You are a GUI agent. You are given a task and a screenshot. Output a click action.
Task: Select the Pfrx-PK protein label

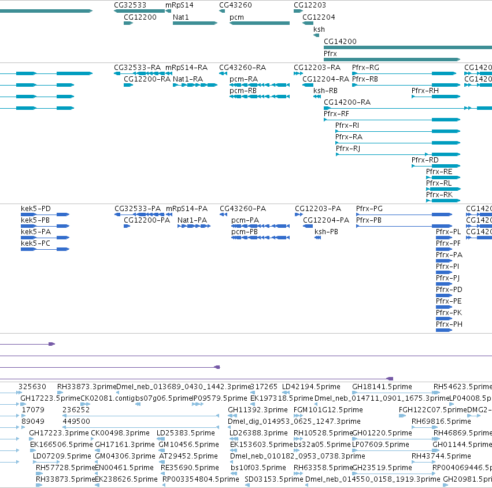tap(449, 313)
